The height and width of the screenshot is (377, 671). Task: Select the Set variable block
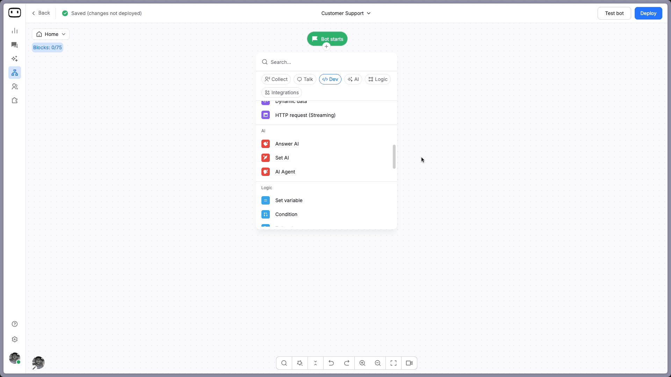click(x=289, y=200)
